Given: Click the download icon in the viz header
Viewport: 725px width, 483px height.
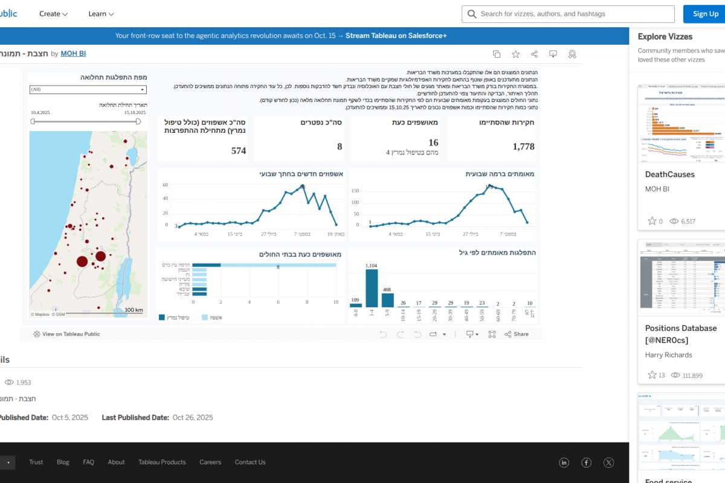Looking at the screenshot, I should coord(553,54).
